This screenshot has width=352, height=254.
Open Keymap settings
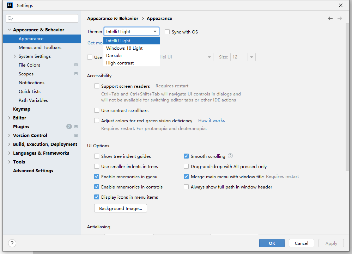tap(22, 109)
